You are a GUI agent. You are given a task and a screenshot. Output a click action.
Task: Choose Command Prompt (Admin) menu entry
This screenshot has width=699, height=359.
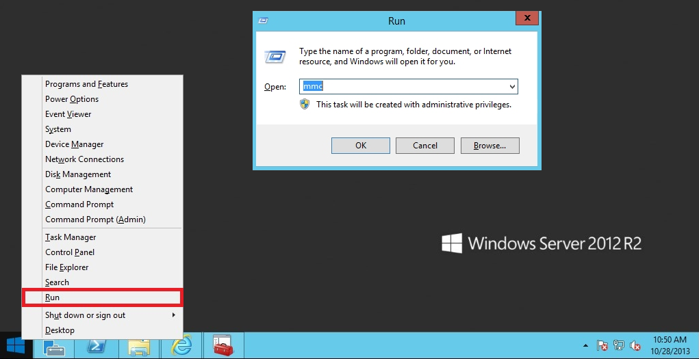click(95, 220)
